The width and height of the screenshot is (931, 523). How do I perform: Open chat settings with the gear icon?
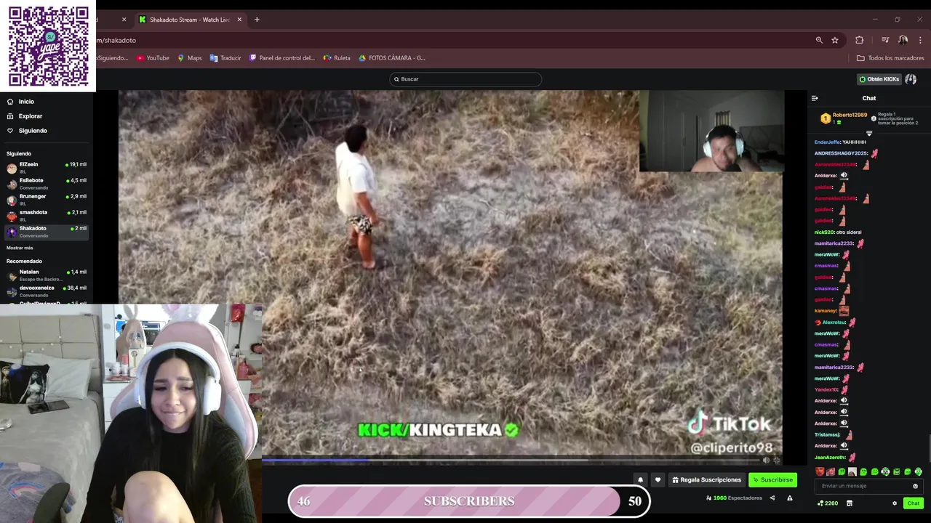[895, 503]
